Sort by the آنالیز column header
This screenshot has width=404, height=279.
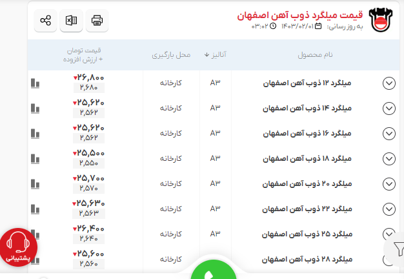(215, 55)
